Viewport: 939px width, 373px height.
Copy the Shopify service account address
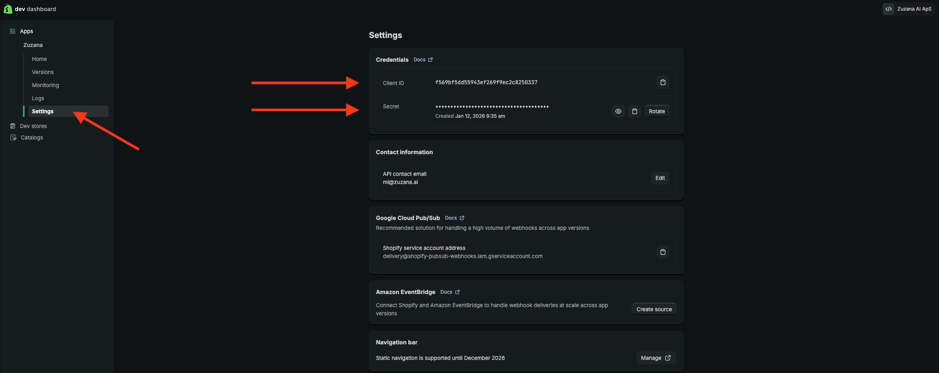(x=663, y=252)
